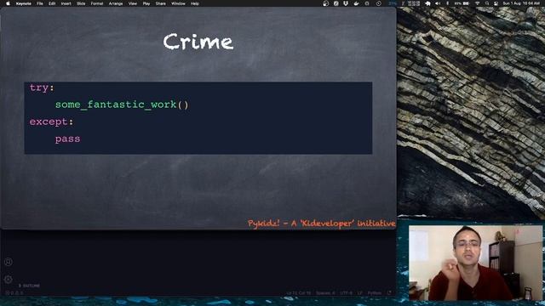This screenshot has height=306, width=545.
Task: Open the Wi-Fi menu bar icon
Action: pos(478,3)
